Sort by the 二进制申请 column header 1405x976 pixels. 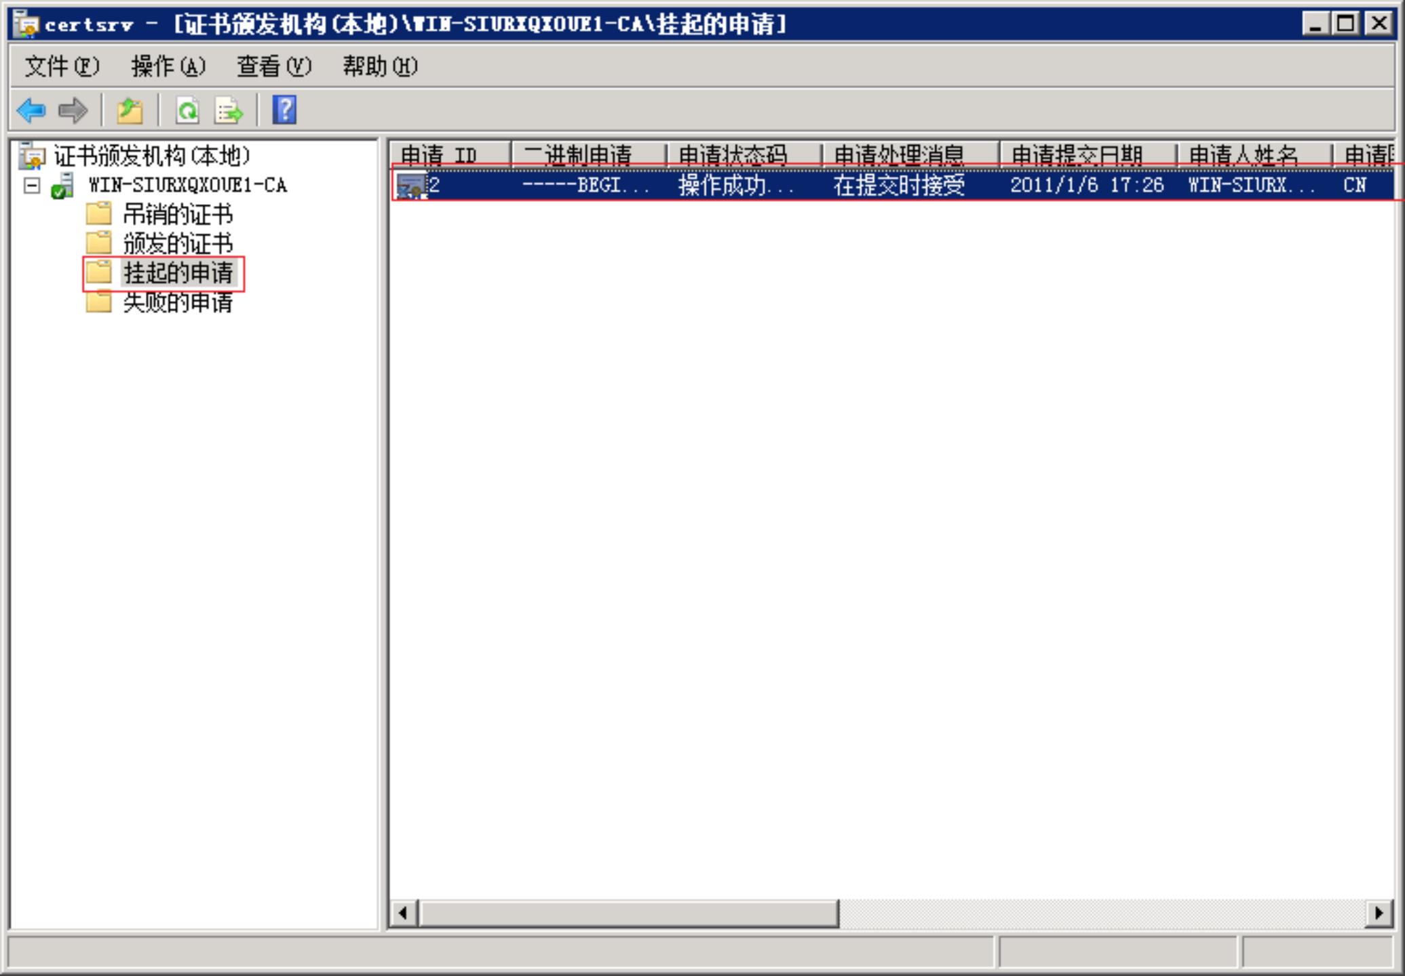pos(589,155)
